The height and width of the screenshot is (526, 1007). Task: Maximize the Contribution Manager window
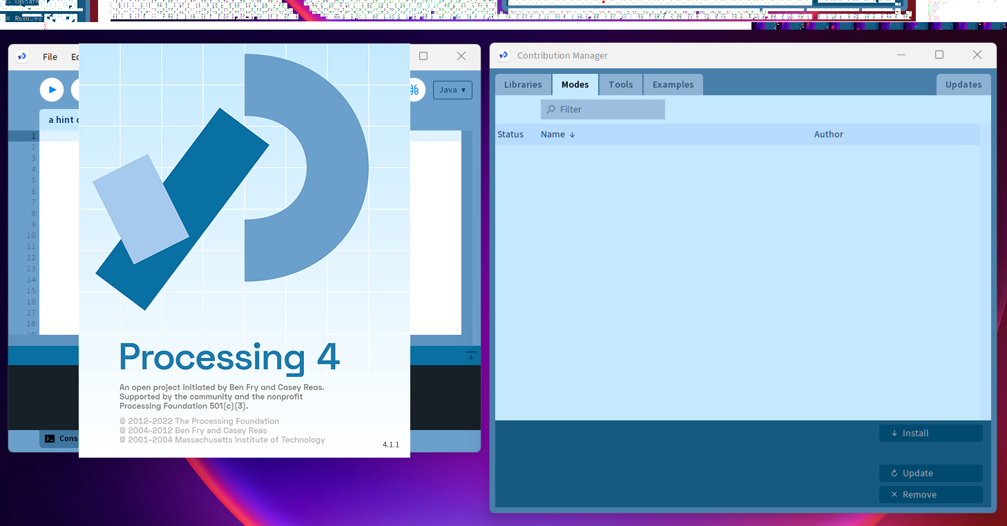pyautogui.click(x=939, y=55)
